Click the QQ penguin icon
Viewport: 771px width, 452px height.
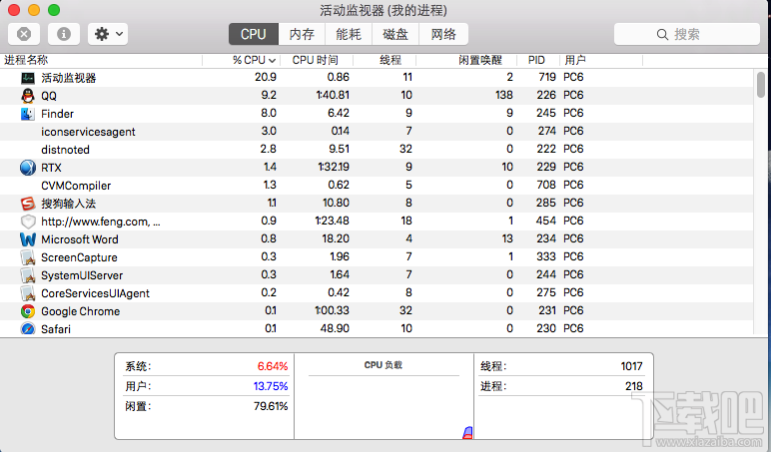[x=27, y=96]
